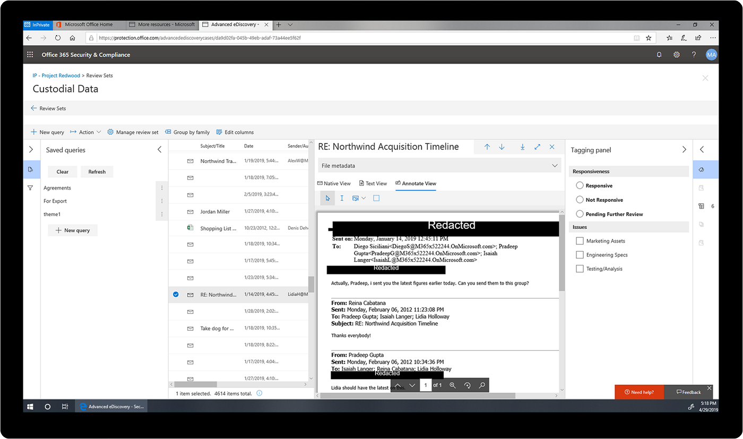
Task: Rotate the document page
Action: (468, 385)
